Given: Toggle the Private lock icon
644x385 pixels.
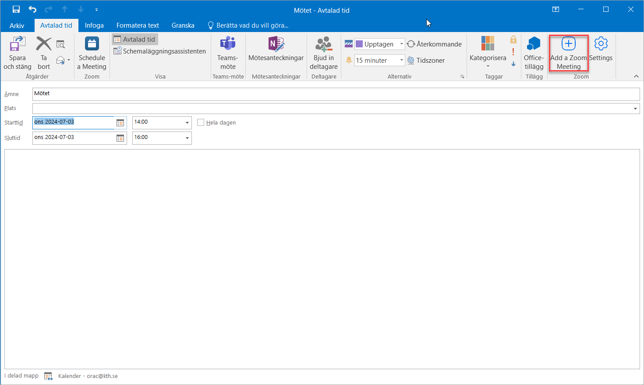Looking at the screenshot, I should [513, 40].
